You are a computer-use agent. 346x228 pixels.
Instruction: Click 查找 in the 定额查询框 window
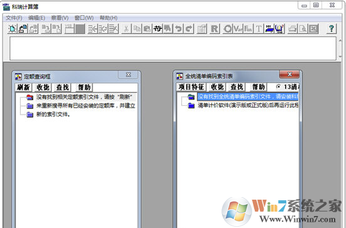click(63, 88)
